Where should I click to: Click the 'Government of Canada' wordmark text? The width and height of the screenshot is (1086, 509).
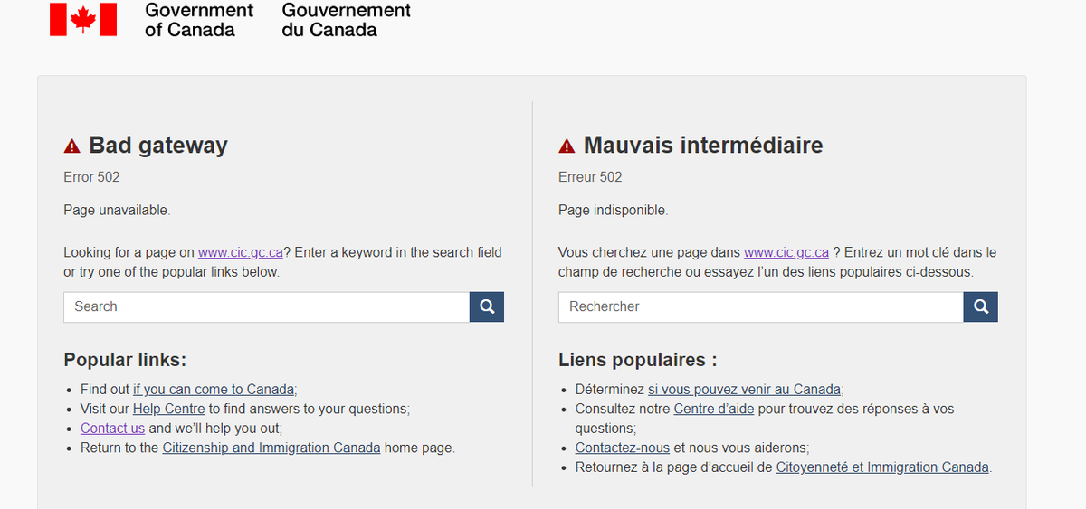click(199, 20)
